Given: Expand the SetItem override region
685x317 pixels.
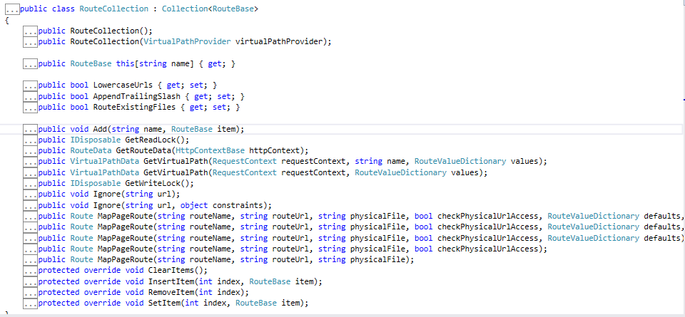Looking at the screenshot, I should (31, 303).
